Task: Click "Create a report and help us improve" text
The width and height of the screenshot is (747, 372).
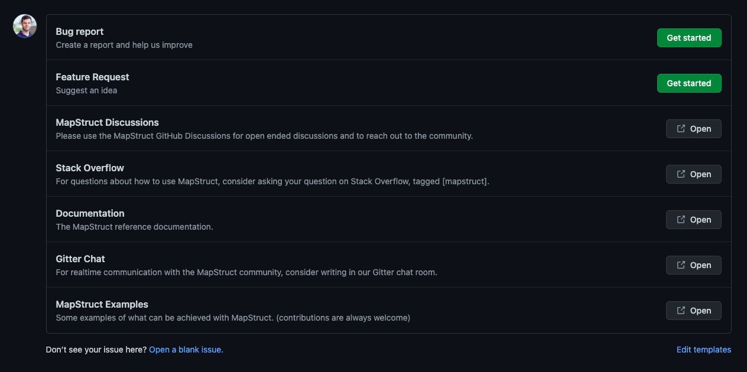Action: 124,45
